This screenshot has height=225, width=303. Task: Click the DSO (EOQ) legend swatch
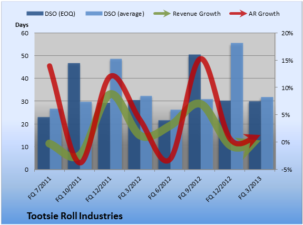35,14
